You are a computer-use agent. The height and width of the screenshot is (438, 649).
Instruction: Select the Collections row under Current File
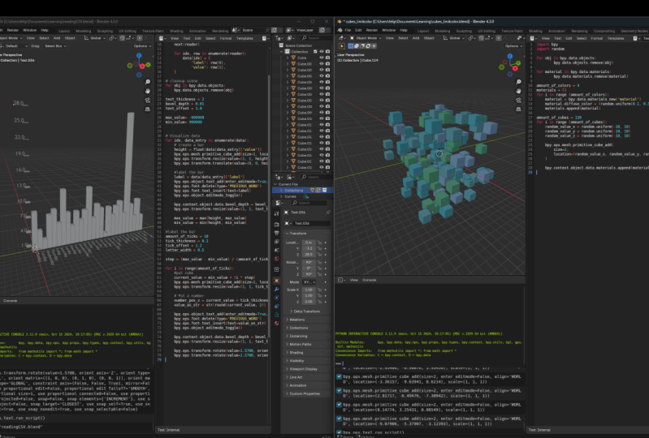[x=302, y=190]
